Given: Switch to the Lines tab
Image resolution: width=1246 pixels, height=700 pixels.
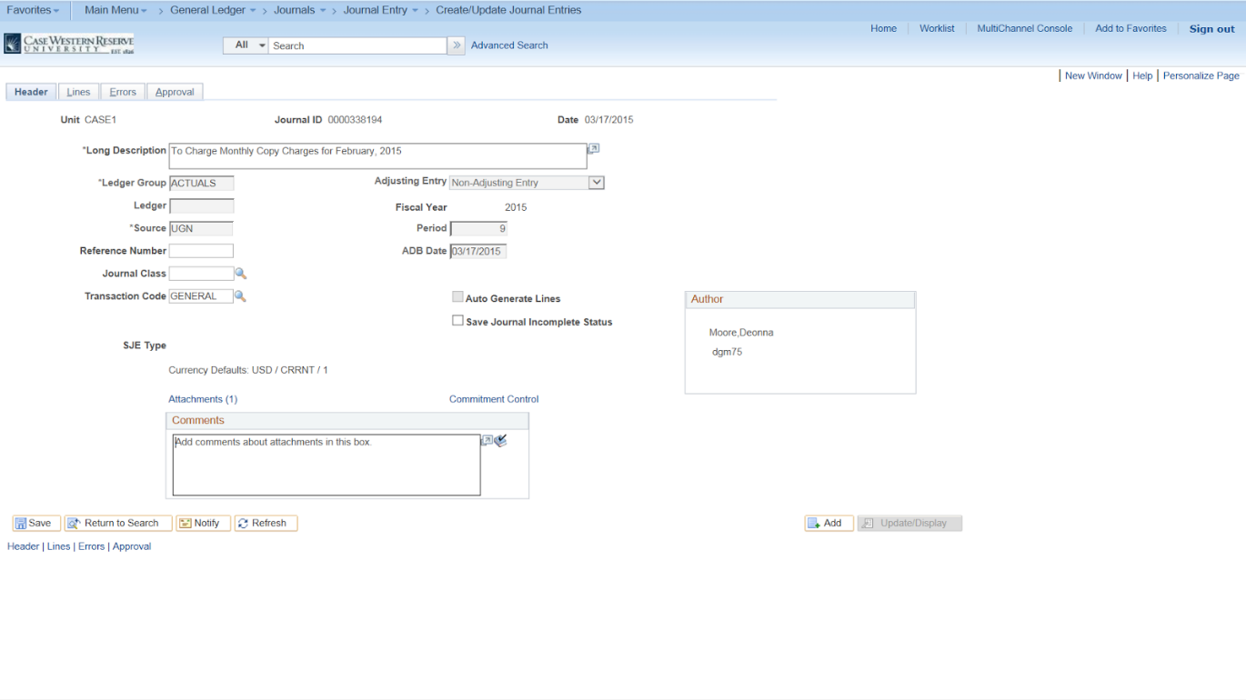Looking at the screenshot, I should coord(78,91).
